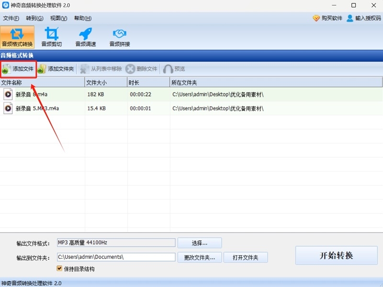Minimize the application window
The height and width of the screenshot is (287, 383).
[334, 5]
